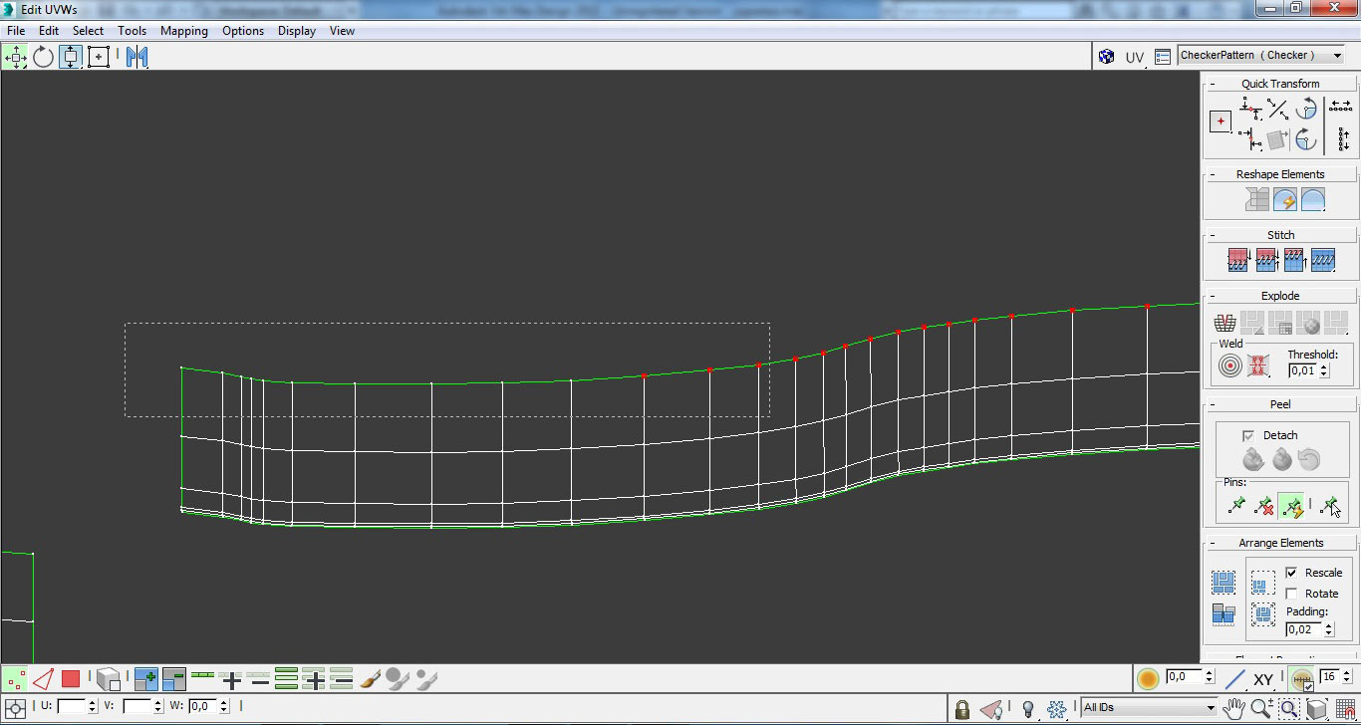1361x725 pixels.
Task: Click the Target Weld icon
Action: pos(1230,365)
